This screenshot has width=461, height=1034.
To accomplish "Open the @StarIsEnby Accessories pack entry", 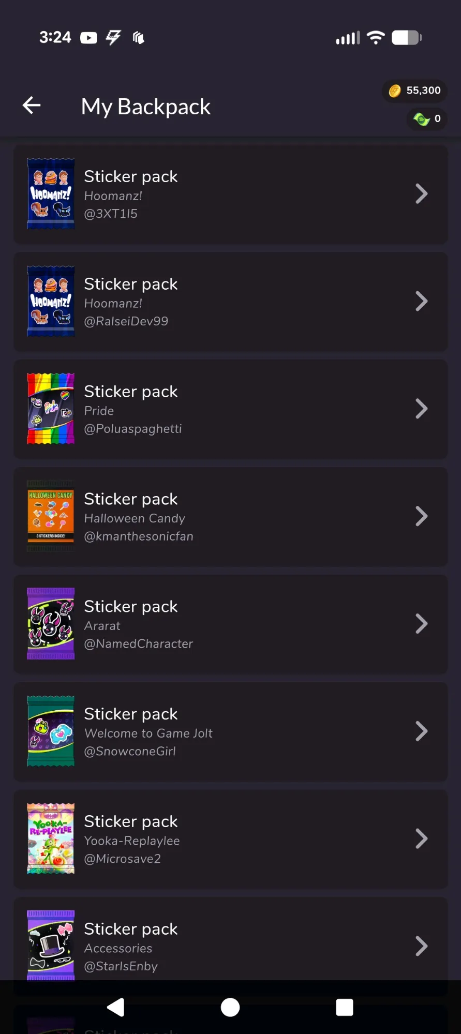I will click(x=230, y=947).
